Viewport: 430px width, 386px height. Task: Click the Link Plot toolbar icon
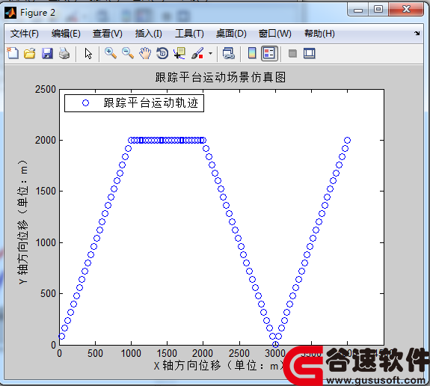(x=228, y=53)
